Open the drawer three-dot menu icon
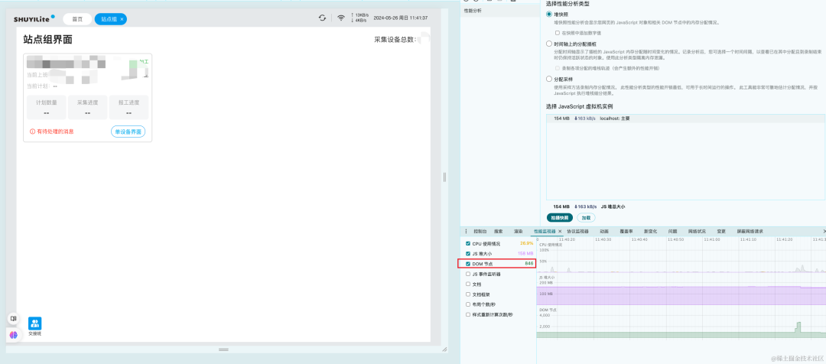 click(x=466, y=231)
